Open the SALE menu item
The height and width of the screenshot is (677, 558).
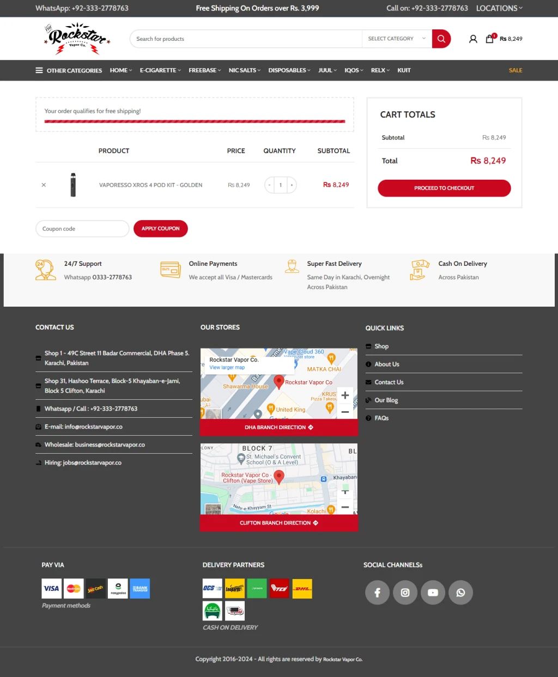click(x=515, y=70)
